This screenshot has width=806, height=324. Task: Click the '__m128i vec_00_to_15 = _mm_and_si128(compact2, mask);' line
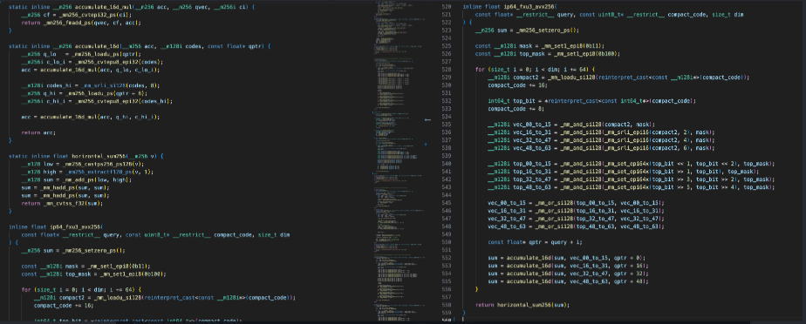(571, 125)
